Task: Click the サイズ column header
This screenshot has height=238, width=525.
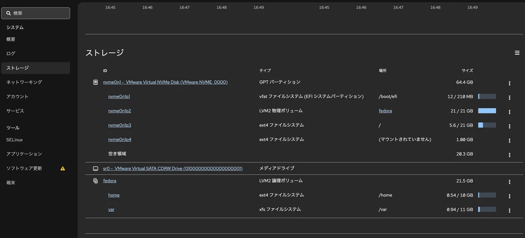Action: [x=467, y=70]
